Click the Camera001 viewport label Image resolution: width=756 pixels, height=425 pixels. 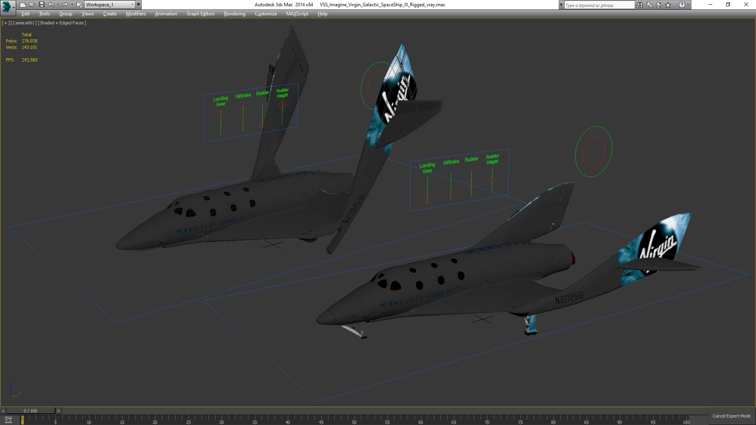click(x=24, y=23)
